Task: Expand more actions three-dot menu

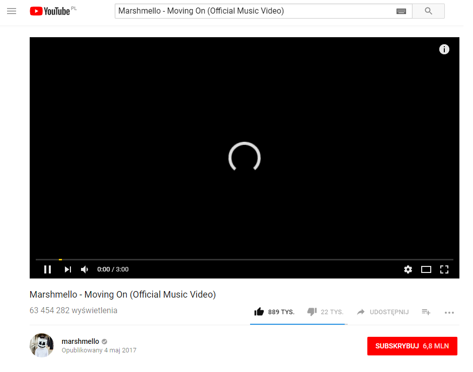Action: 449,313
